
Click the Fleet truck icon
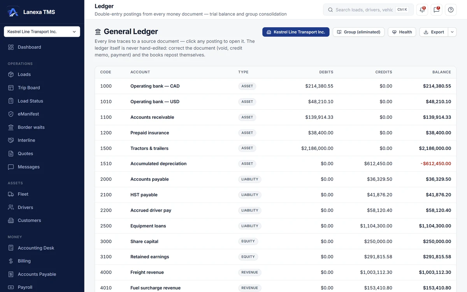tap(11, 194)
